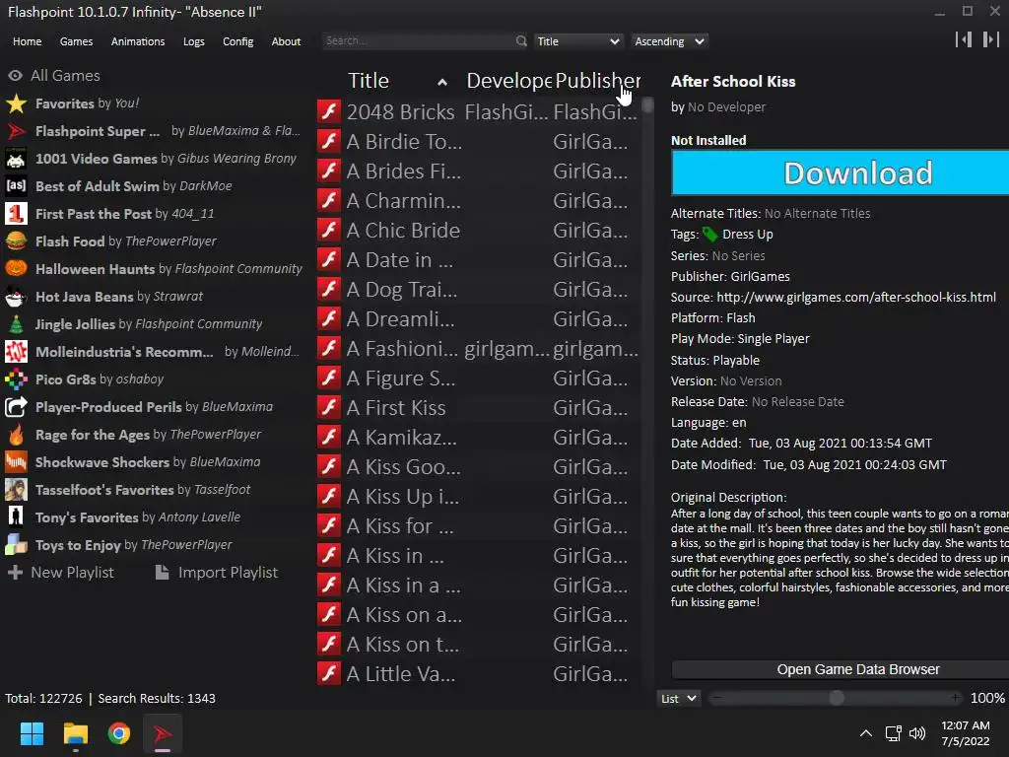Open the Best of Adult Swim [as] icon
This screenshot has height=757, width=1009.
(x=16, y=186)
